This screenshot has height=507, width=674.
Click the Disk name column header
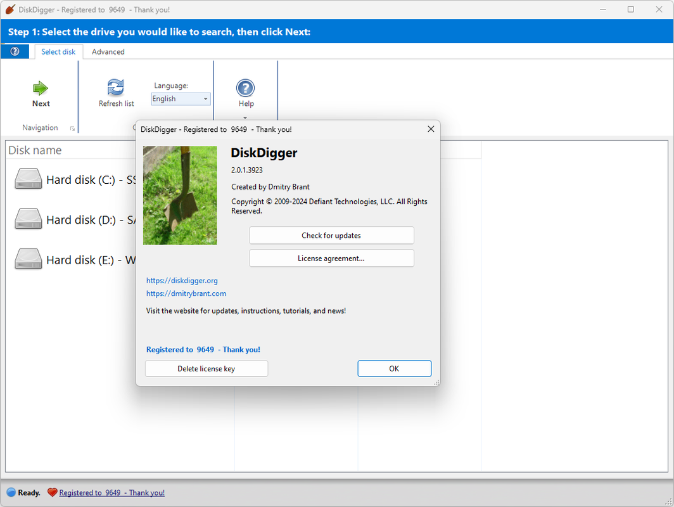click(35, 150)
